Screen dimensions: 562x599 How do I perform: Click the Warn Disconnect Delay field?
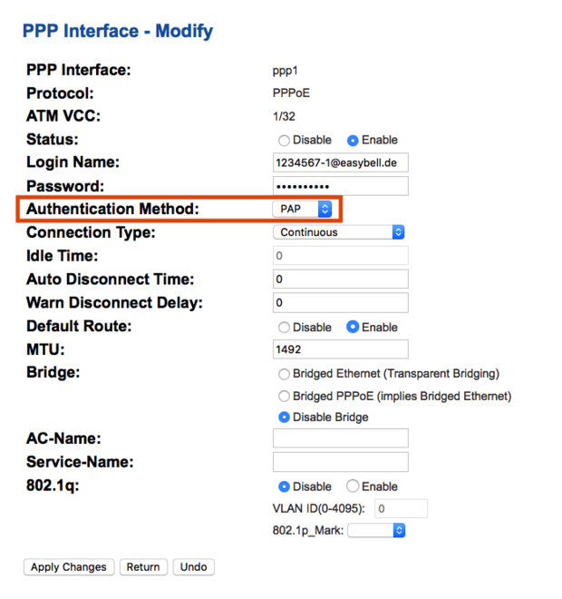tap(340, 302)
